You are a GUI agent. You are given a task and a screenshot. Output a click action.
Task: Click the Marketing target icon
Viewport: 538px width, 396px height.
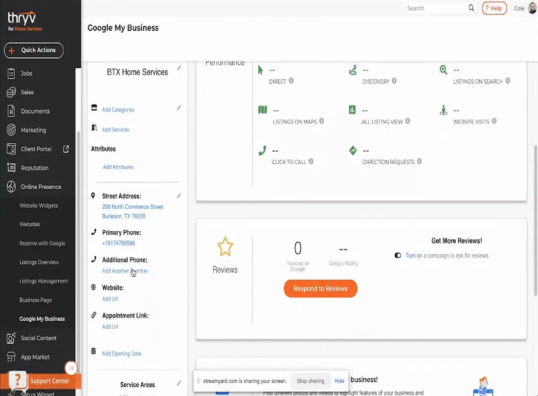(11, 130)
